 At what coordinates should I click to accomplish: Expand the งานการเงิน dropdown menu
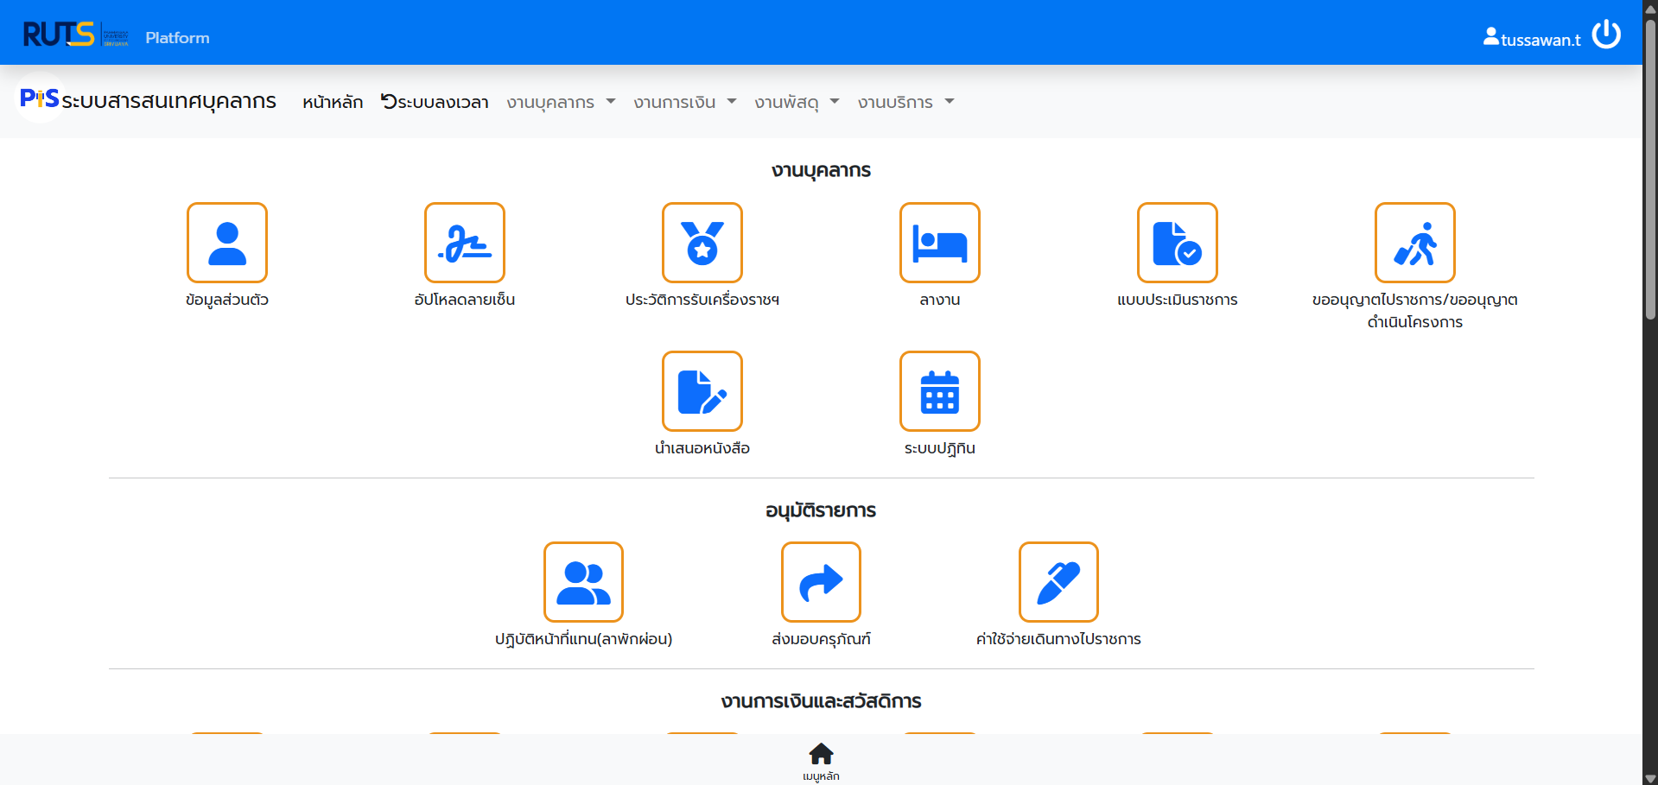pyautogui.click(x=684, y=102)
